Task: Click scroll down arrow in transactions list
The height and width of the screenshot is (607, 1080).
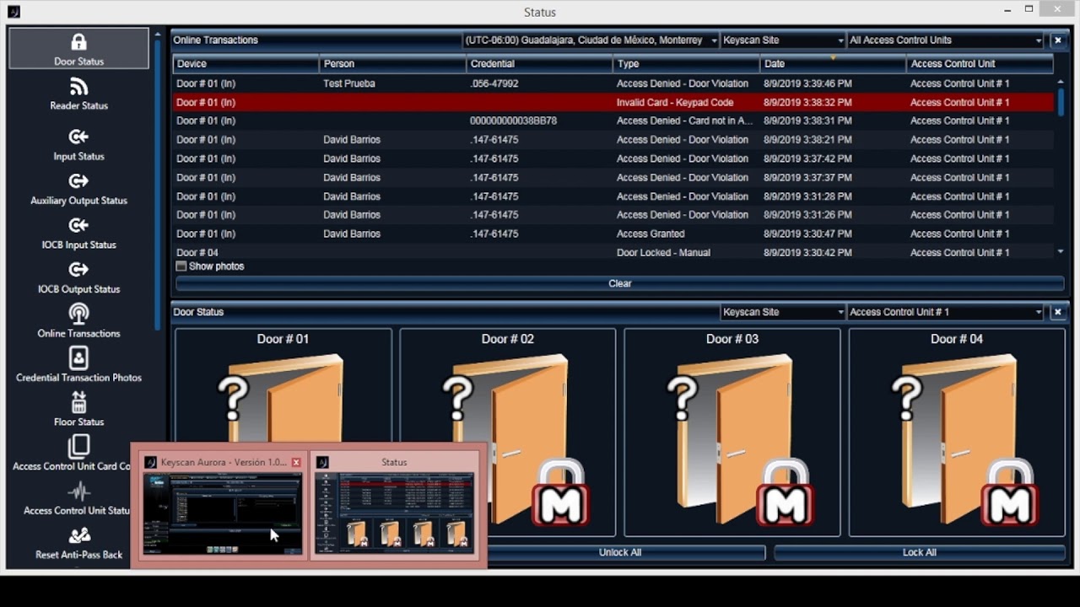Action: tap(1061, 252)
